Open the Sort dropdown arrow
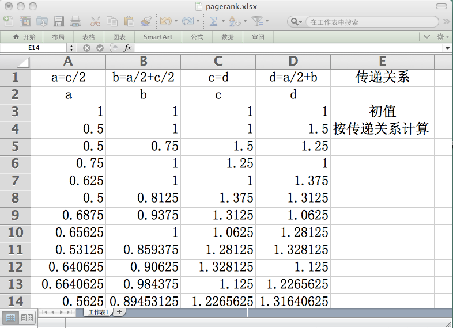 tap(245, 21)
